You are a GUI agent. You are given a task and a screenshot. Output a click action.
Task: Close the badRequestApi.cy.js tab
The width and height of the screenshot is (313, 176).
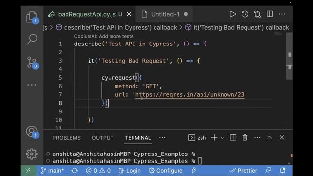129,14
